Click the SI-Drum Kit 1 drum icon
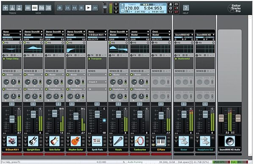254x164 pixels. 12,141
